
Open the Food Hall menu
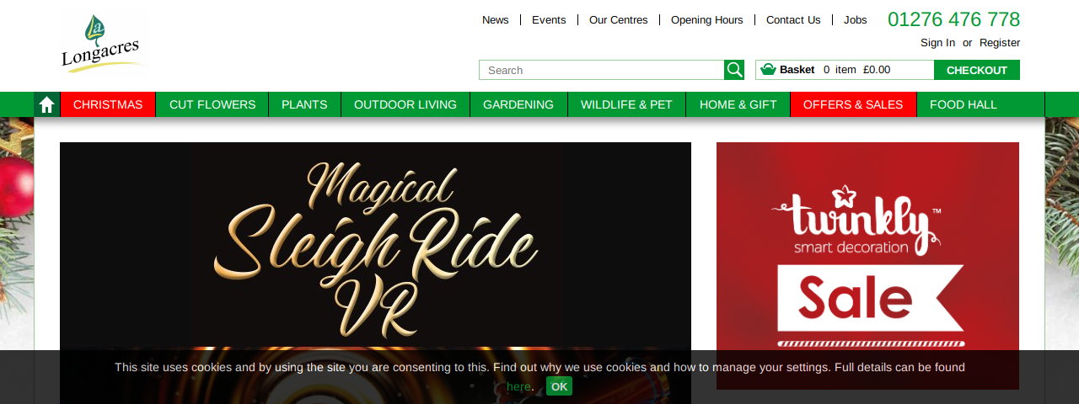(964, 104)
